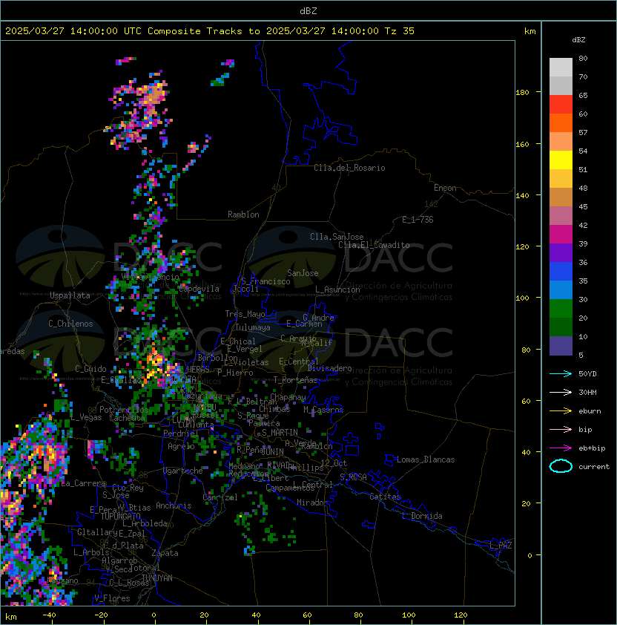
Task: Click the 'Uspallata' map label
Action: 70,295
